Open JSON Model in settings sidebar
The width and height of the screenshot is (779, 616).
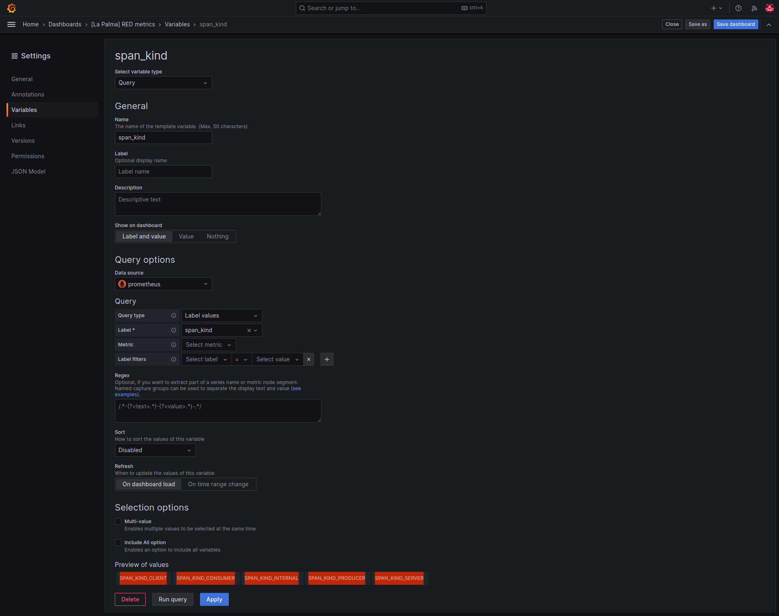[28, 172]
